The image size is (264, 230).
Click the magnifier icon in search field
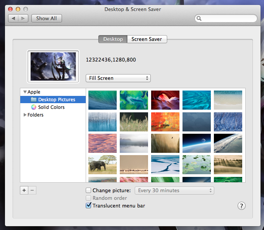point(199,18)
